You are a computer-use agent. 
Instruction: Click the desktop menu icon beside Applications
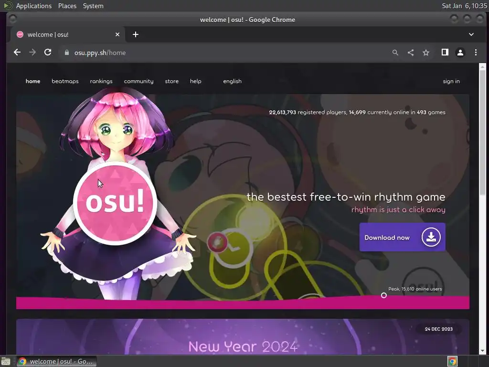coord(8,6)
